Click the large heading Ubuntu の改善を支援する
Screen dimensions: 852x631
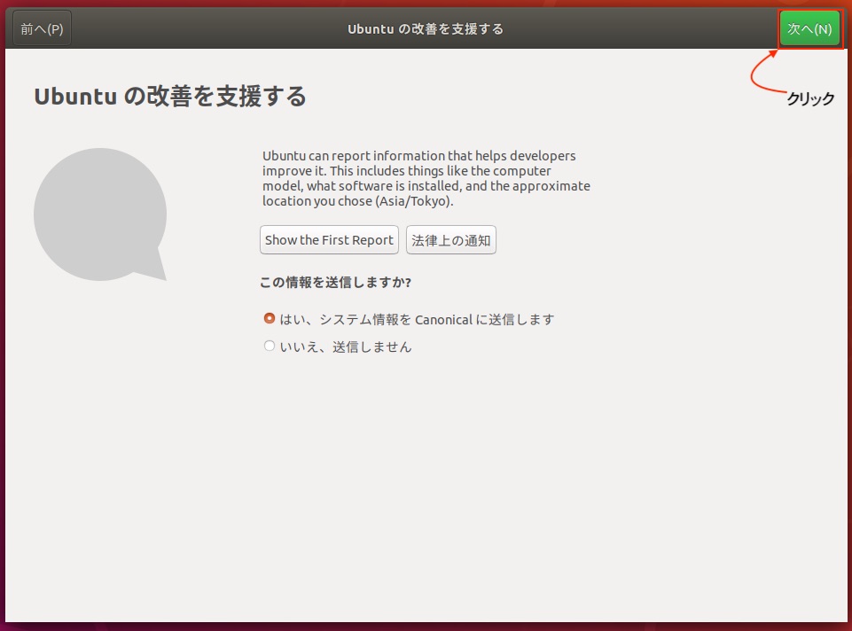pyautogui.click(x=170, y=97)
